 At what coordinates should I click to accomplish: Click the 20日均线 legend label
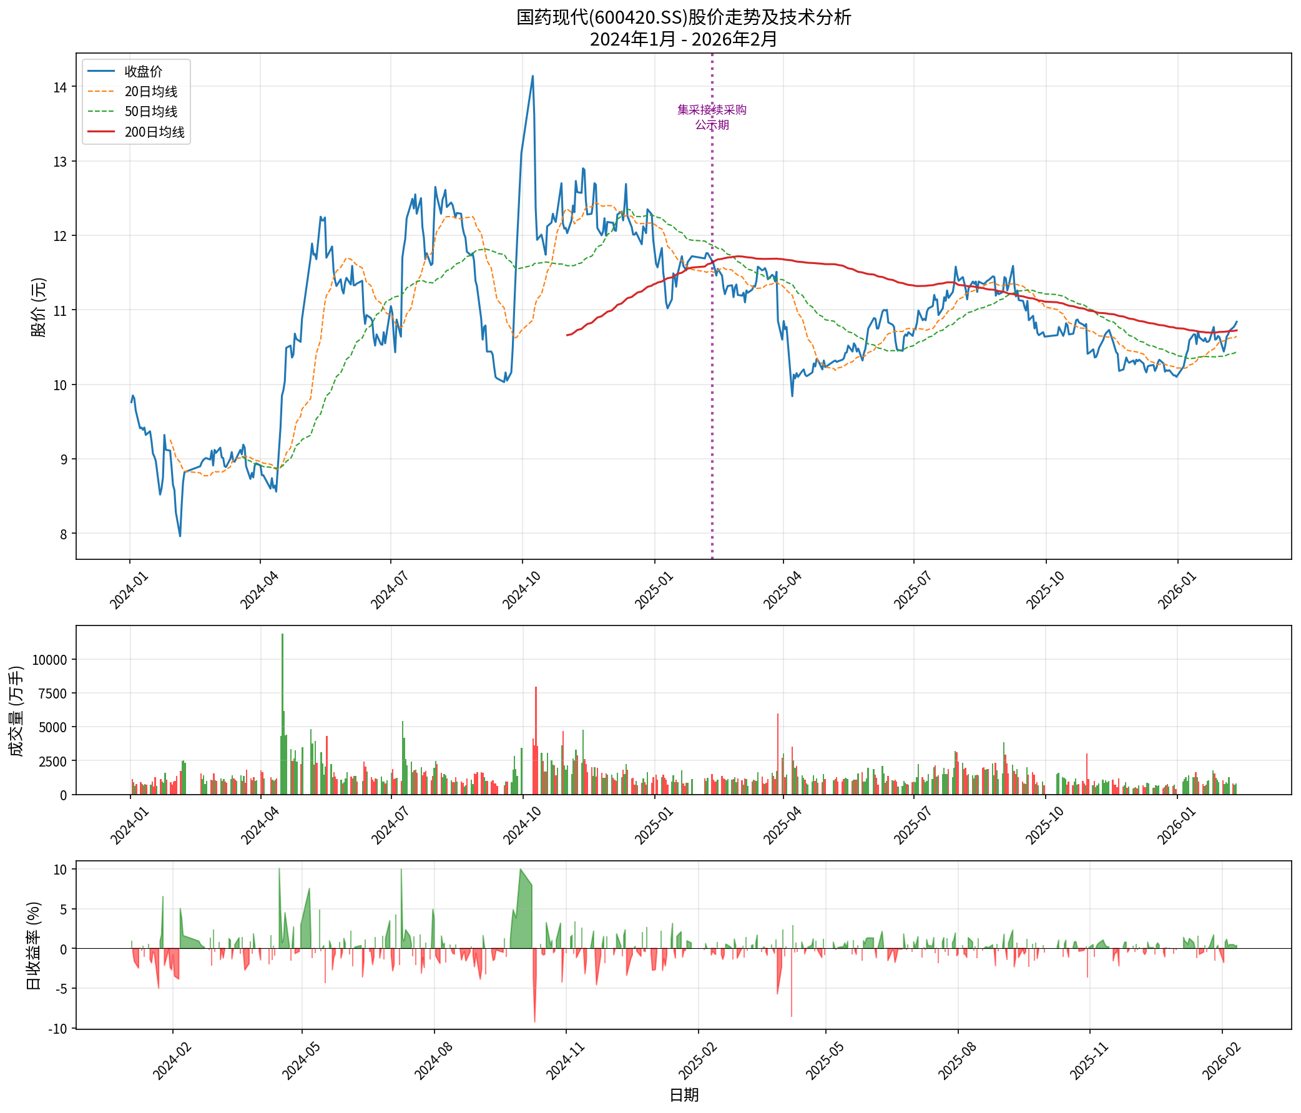pyautogui.click(x=150, y=92)
